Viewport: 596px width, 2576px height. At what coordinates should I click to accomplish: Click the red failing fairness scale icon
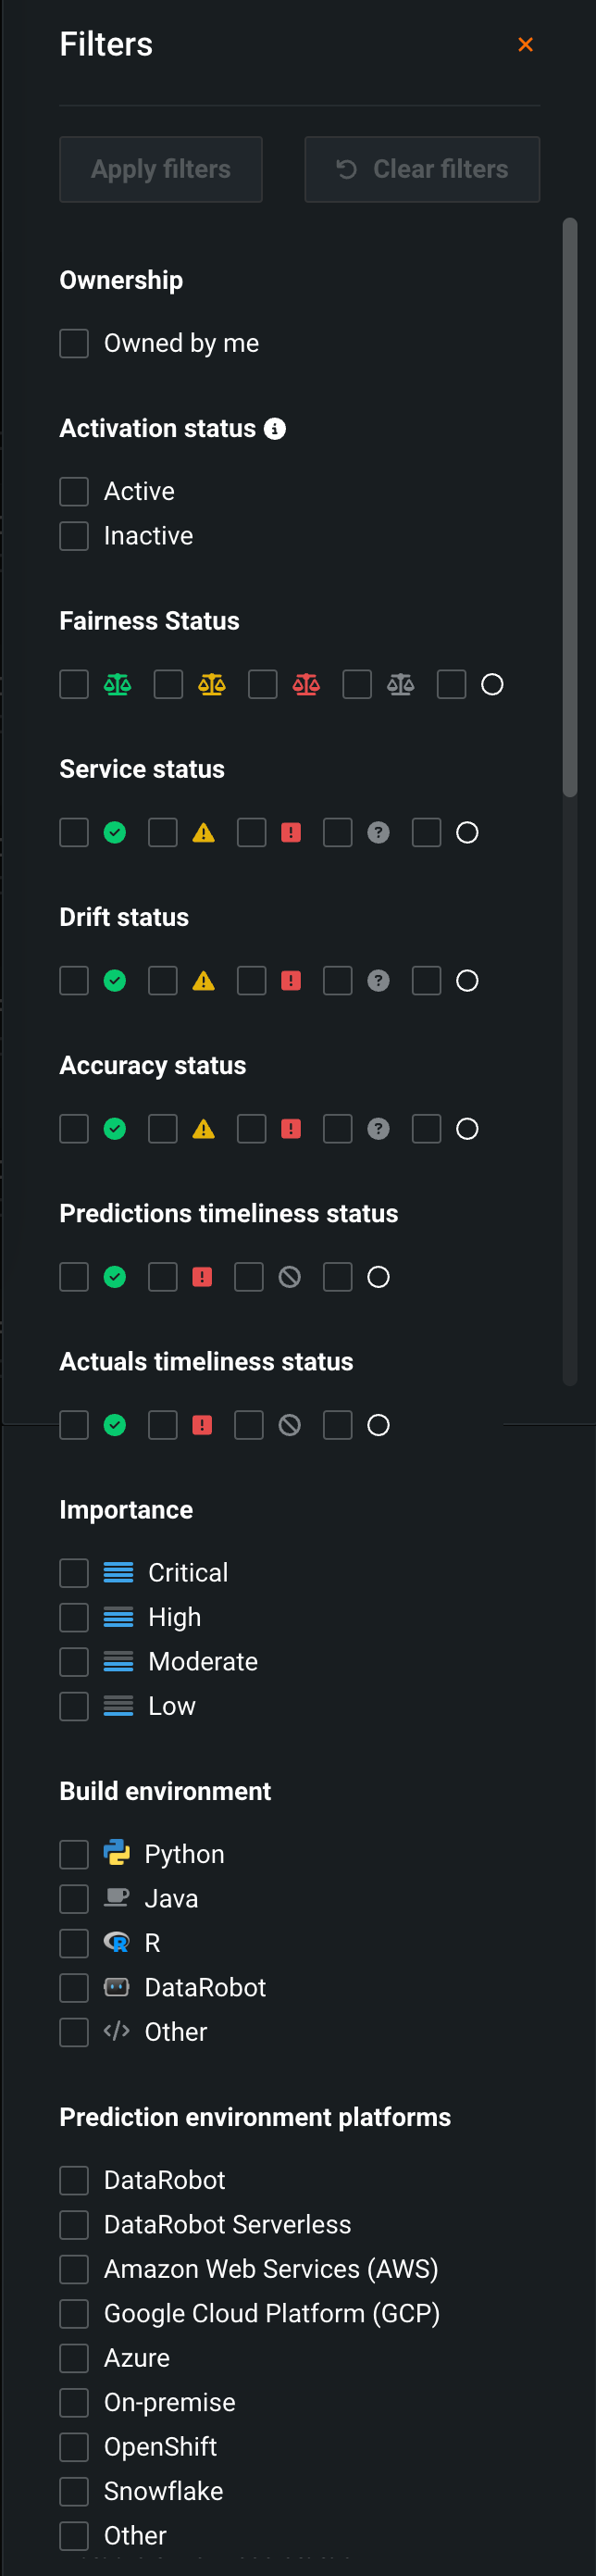coord(306,684)
